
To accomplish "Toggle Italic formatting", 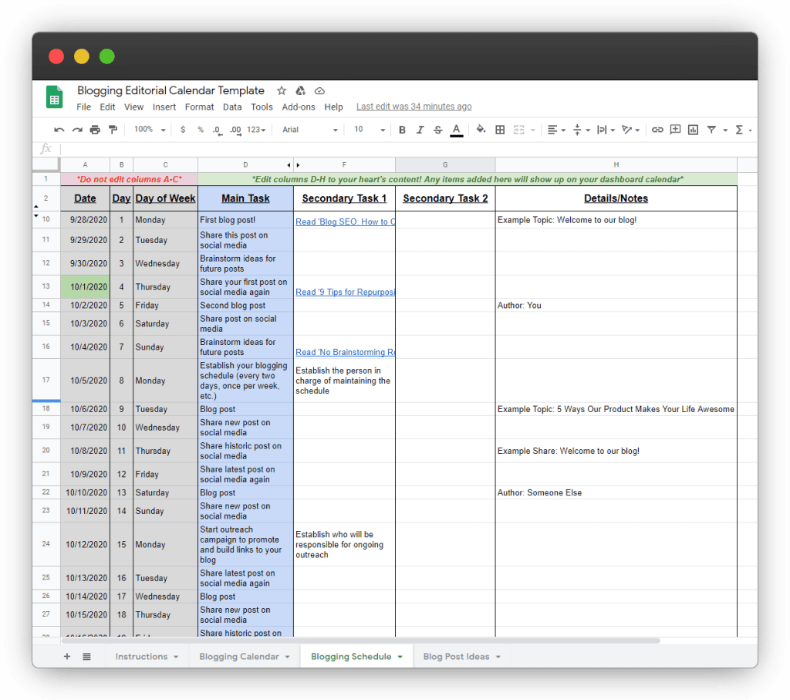I will [x=420, y=130].
